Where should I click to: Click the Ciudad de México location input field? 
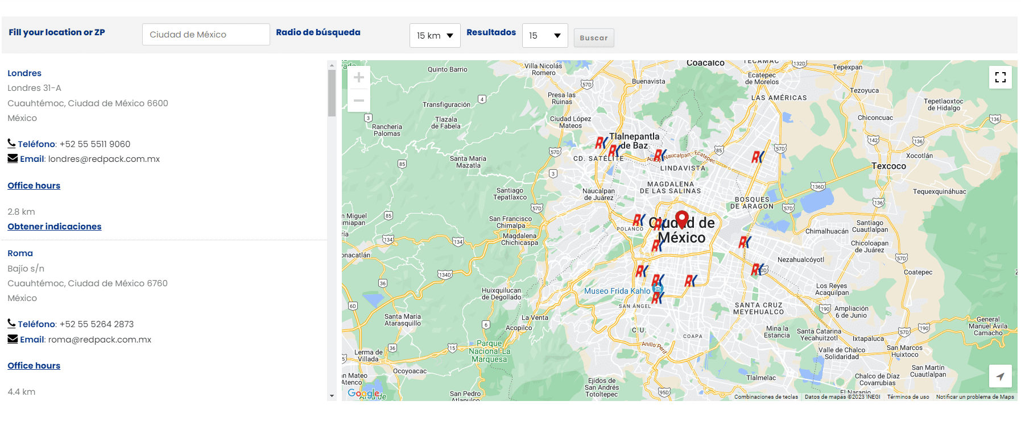click(206, 35)
